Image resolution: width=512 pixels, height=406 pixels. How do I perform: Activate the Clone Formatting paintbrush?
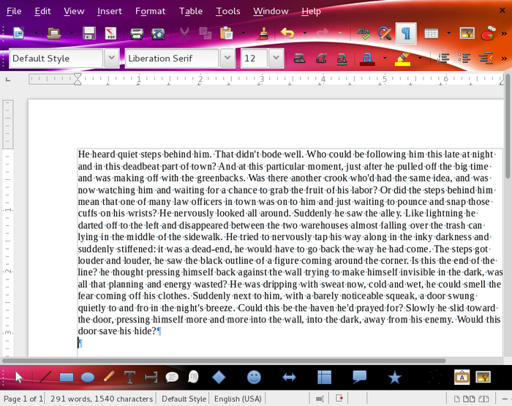coord(263,33)
